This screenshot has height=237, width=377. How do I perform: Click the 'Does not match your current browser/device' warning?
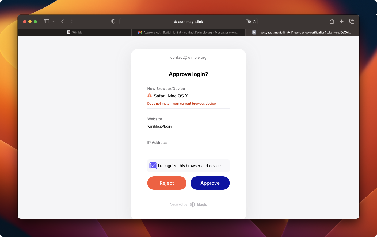(x=181, y=104)
